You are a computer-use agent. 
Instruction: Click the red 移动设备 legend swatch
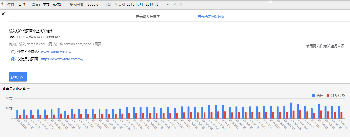point(328,96)
